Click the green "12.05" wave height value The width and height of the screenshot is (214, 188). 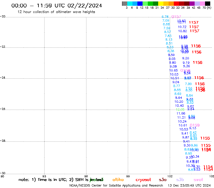tap(180, 110)
